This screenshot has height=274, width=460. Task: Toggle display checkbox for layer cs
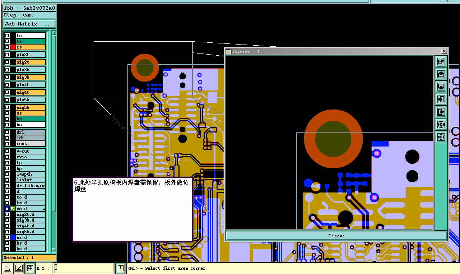(7, 47)
